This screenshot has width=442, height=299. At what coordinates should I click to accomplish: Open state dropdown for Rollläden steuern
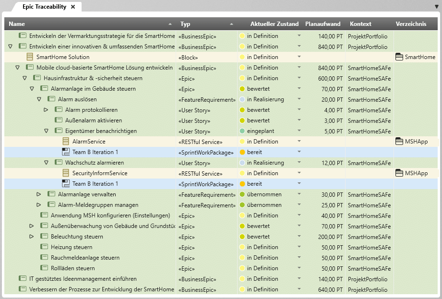point(299,268)
